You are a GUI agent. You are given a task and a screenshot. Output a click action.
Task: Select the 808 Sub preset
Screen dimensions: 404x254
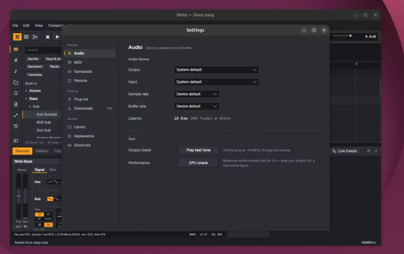(x=43, y=122)
